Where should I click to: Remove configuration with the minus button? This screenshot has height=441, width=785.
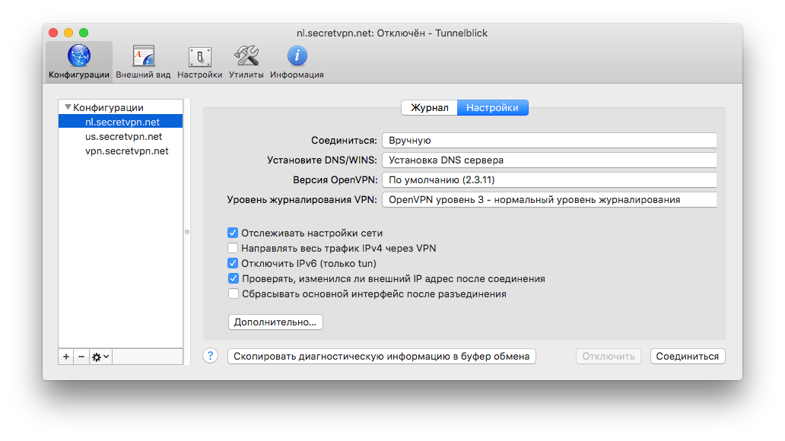coord(81,357)
